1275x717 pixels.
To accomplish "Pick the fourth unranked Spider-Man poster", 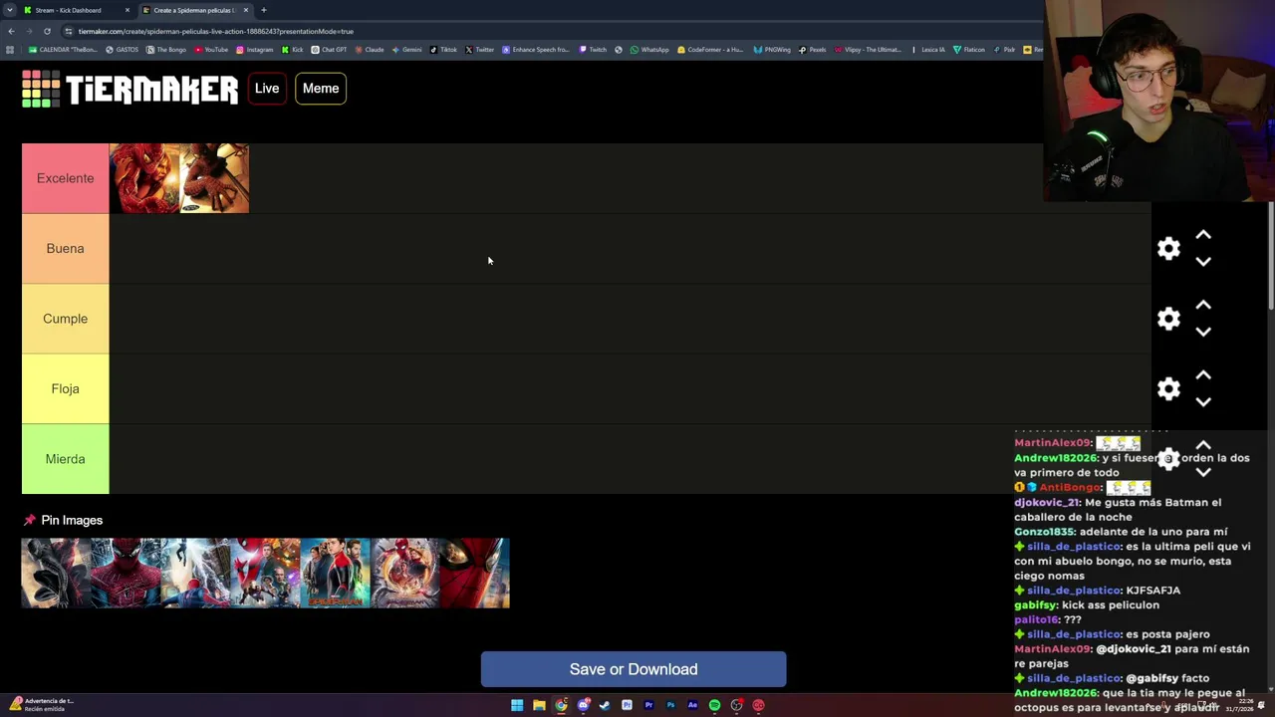I will [266, 573].
